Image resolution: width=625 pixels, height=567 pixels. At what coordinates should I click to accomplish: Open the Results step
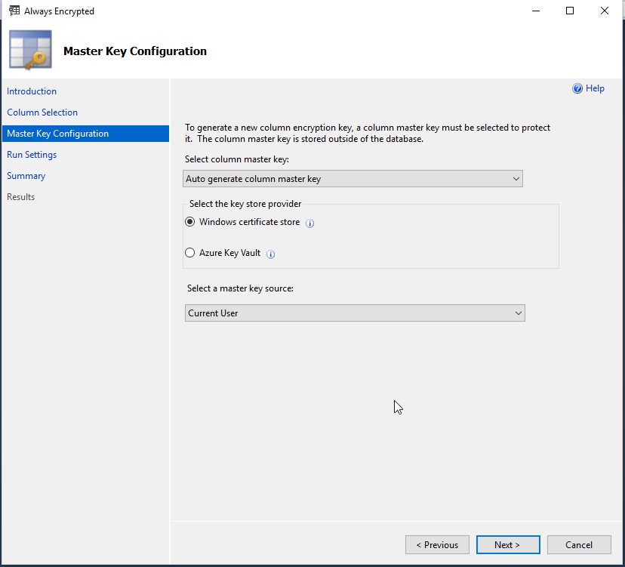[20, 196]
